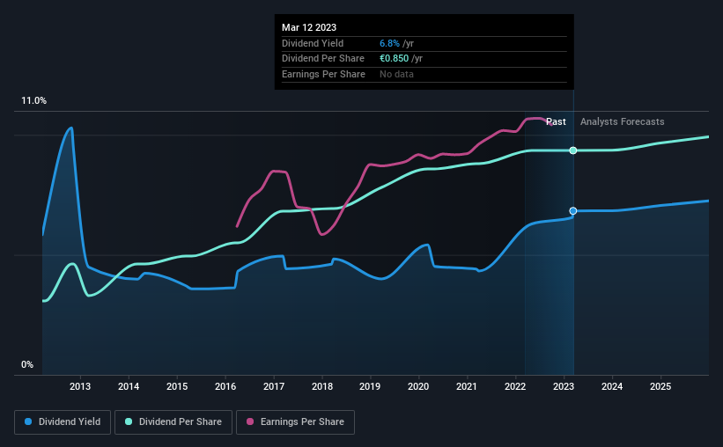
Task: Click the Analysts Forecasts label
Action: tap(622, 121)
